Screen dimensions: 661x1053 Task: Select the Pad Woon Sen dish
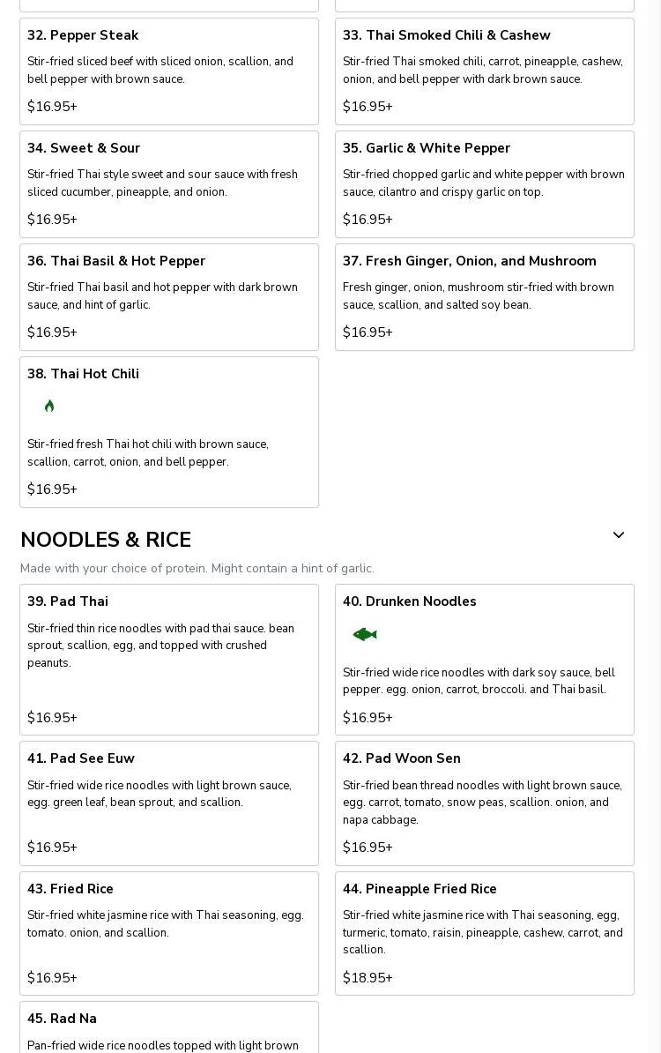[x=401, y=758]
